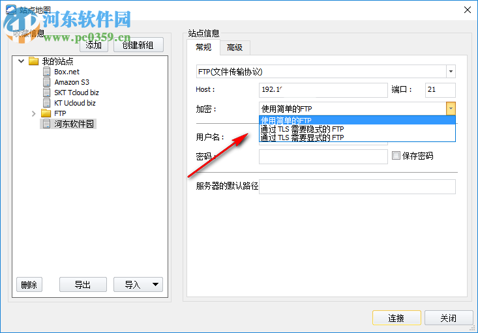Select the Box.net site entry
The width and height of the screenshot is (478, 333).
(67, 72)
